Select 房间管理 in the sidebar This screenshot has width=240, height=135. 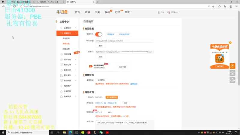pyautogui.click(x=66, y=38)
